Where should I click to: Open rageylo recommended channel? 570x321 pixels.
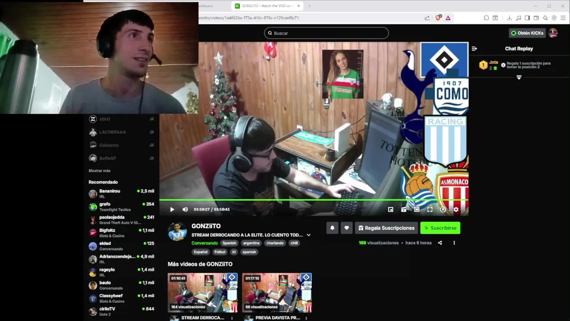(121, 272)
